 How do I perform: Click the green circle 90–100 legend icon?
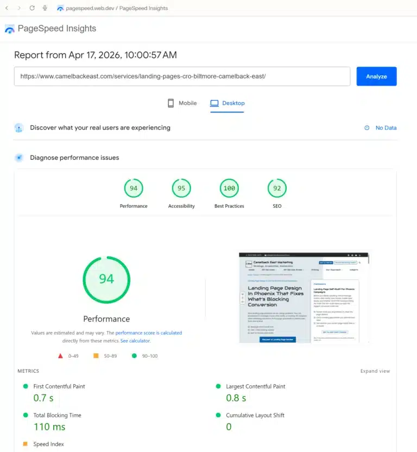click(134, 356)
